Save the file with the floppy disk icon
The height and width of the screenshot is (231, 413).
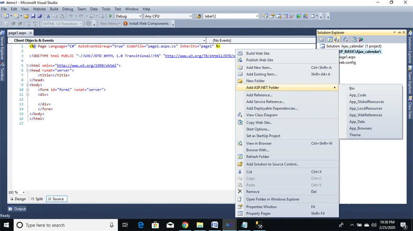(33, 16)
